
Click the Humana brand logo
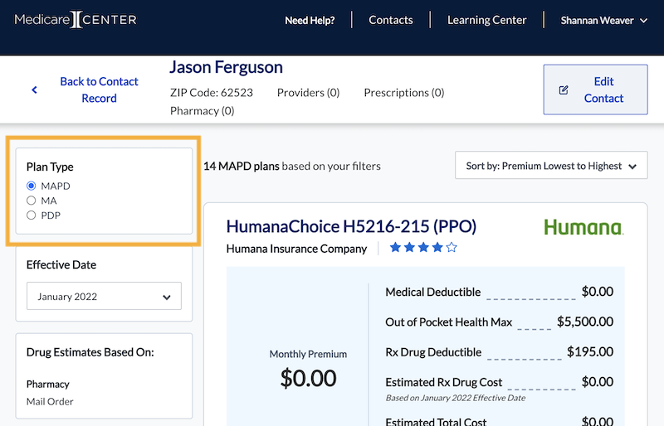pyautogui.click(x=583, y=227)
